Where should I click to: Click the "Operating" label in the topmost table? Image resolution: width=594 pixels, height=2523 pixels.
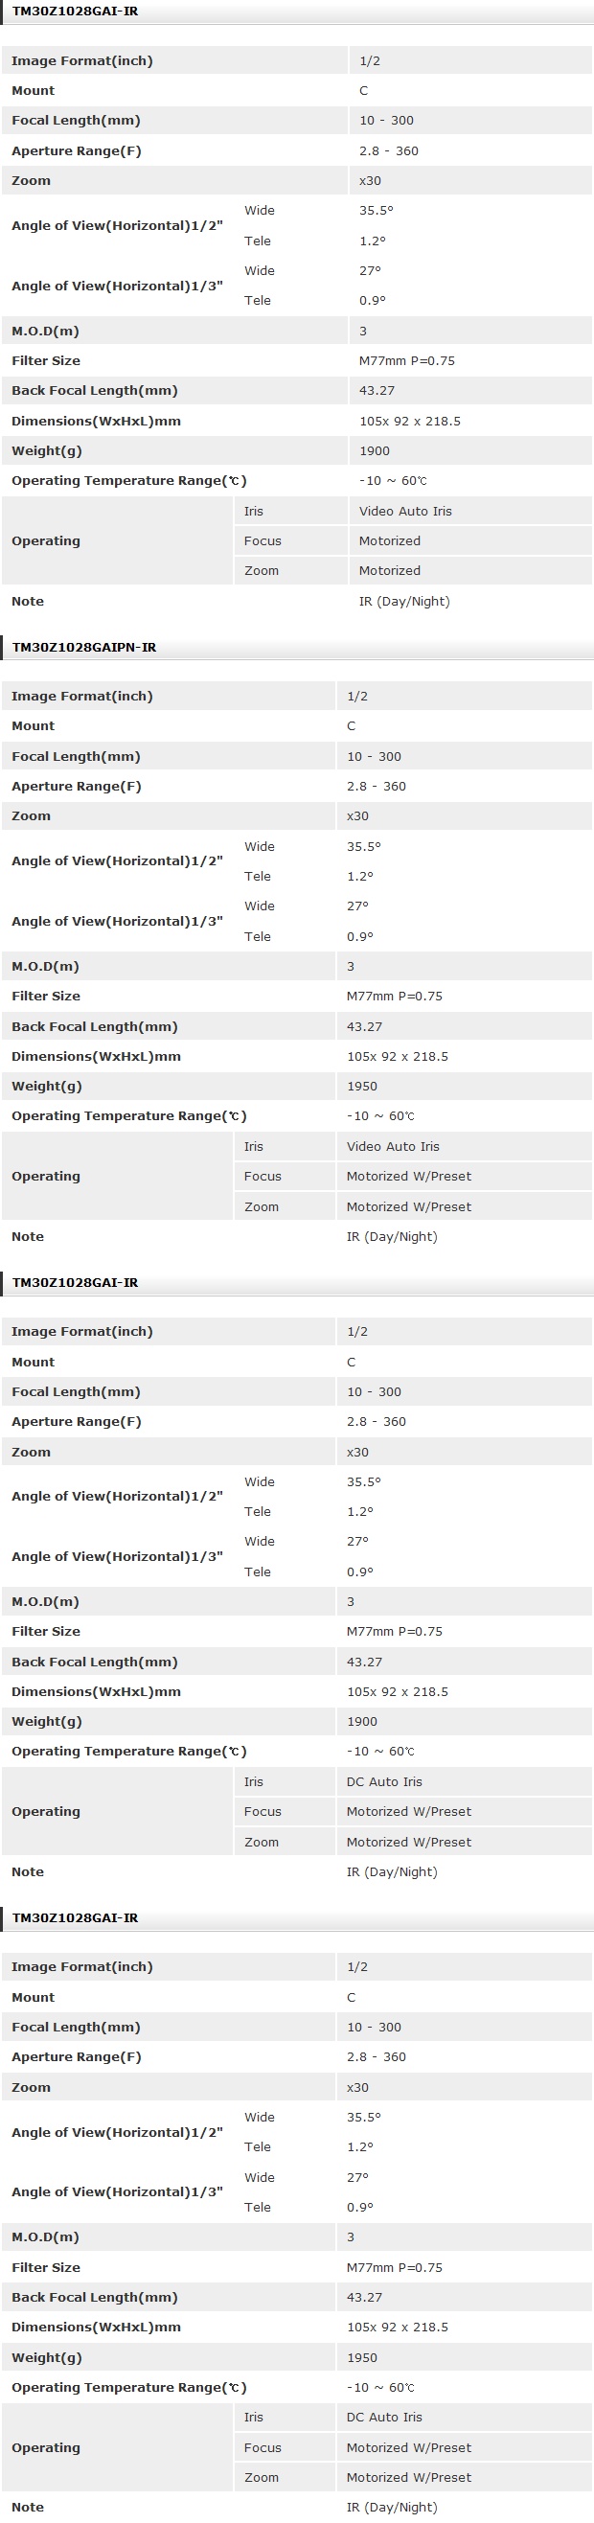click(46, 540)
